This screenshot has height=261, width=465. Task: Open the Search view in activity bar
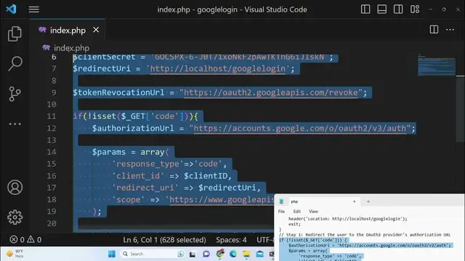pos(15,64)
